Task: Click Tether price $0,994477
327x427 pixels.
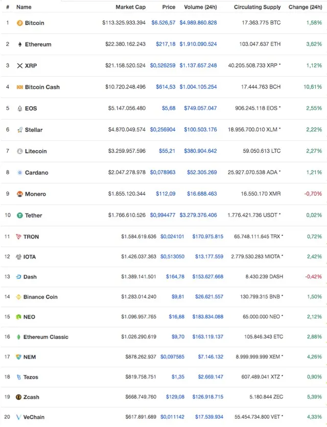Action: coord(162,215)
